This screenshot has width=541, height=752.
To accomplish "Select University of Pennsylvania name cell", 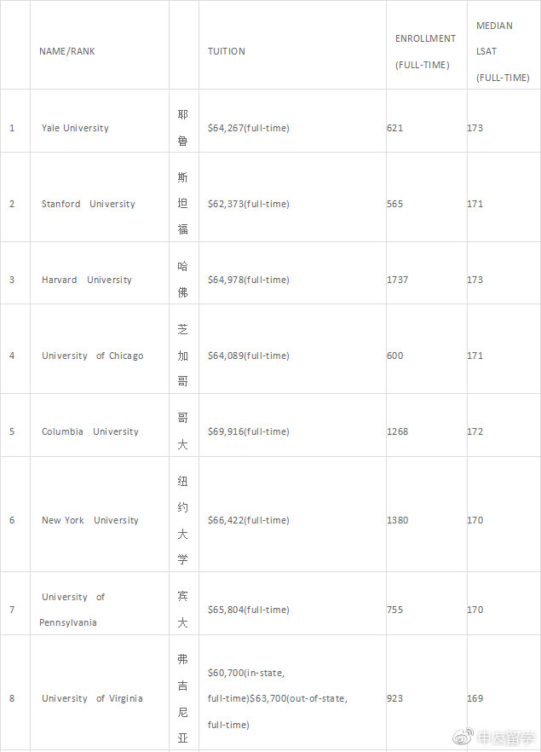I will point(100,604).
